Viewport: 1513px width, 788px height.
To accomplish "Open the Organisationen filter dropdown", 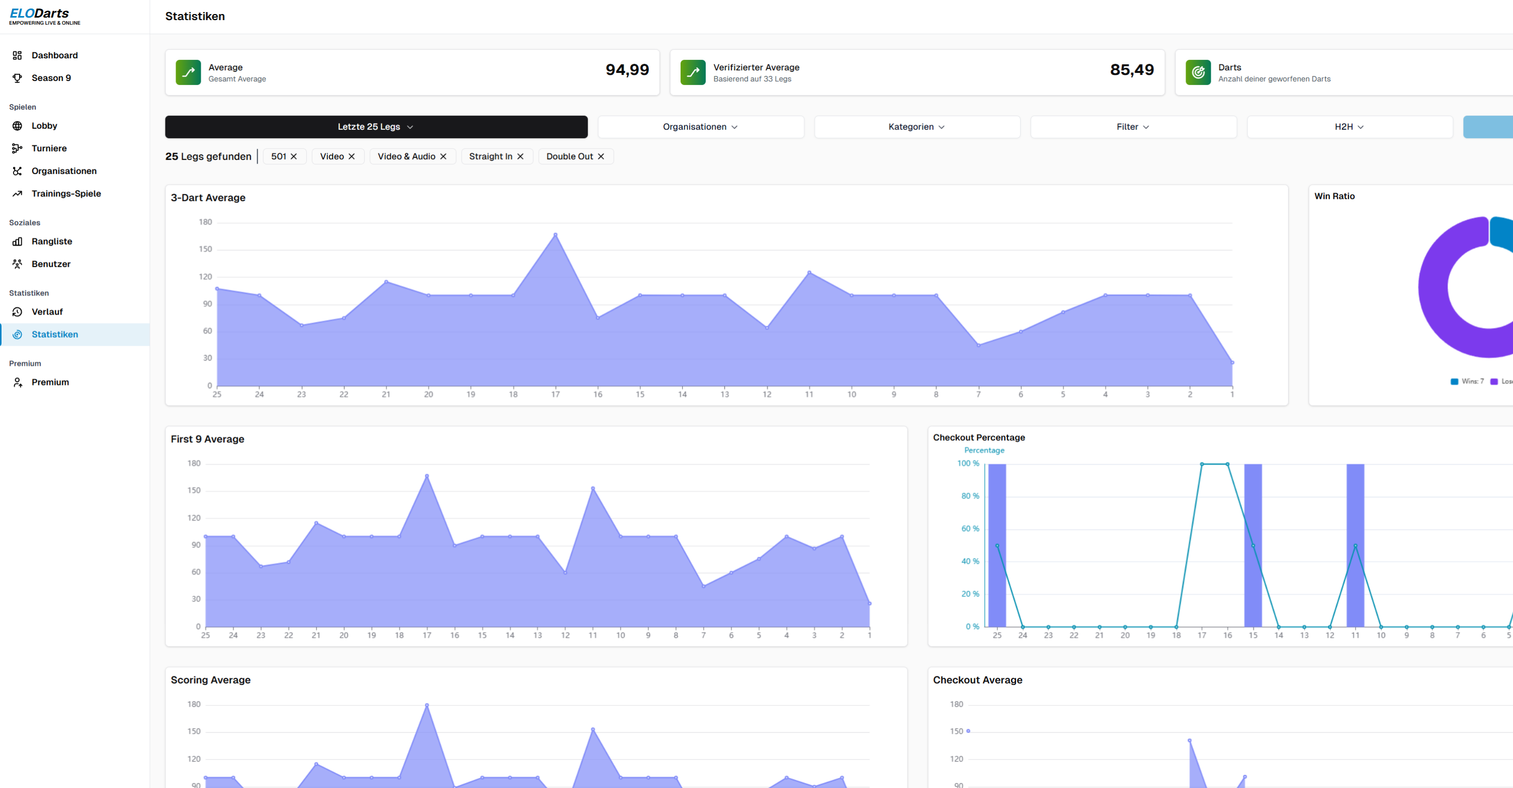I will (700, 127).
